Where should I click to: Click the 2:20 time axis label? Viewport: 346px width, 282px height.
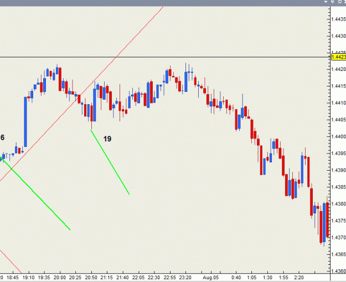pos(299,278)
